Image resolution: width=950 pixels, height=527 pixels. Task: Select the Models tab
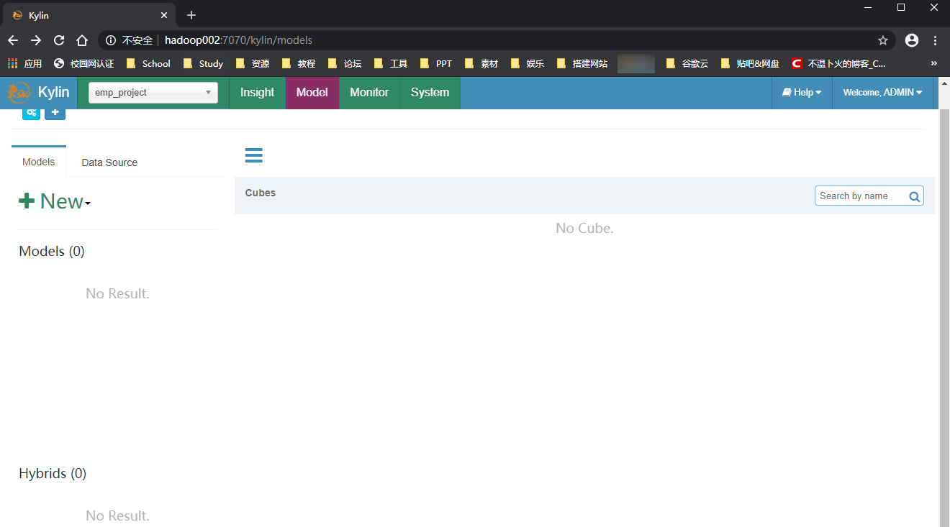point(39,162)
